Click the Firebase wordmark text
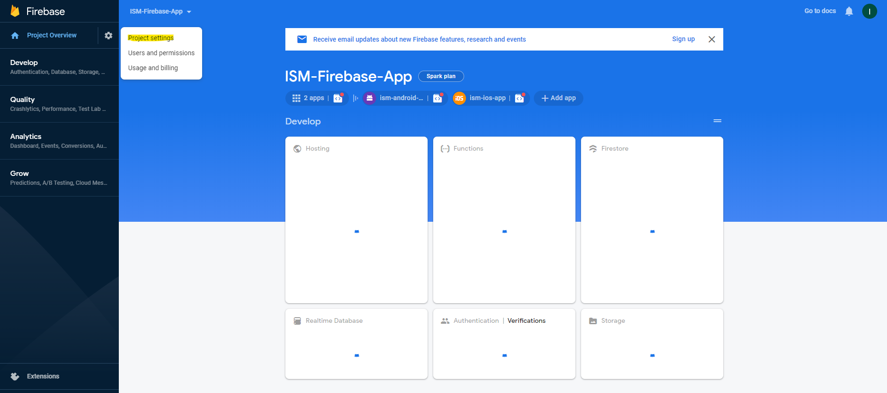Image resolution: width=887 pixels, height=393 pixels. (x=45, y=11)
